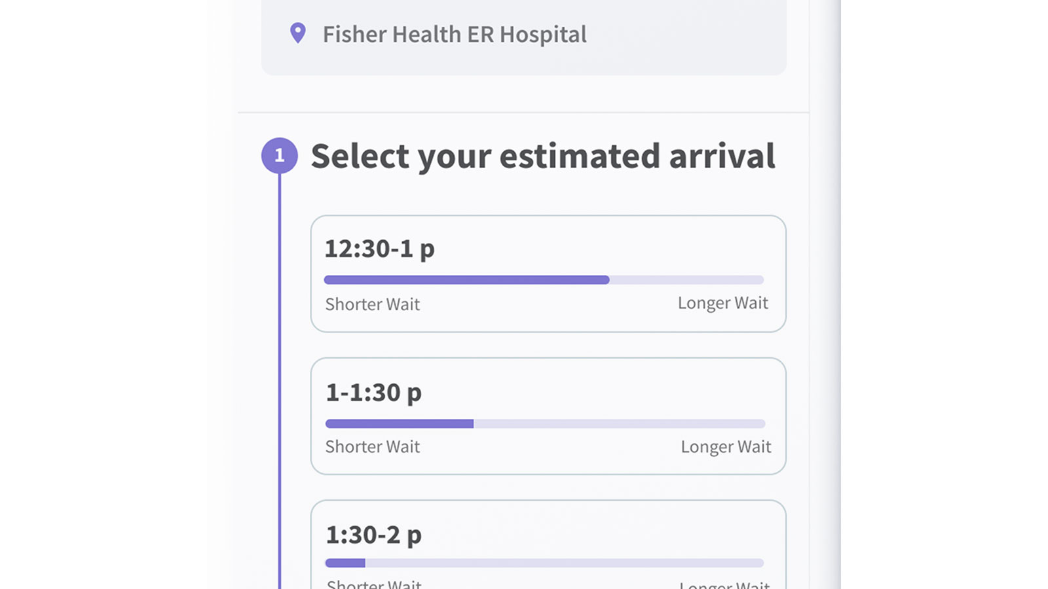Open the Fisher Health ER Hospital selector

coord(523,35)
